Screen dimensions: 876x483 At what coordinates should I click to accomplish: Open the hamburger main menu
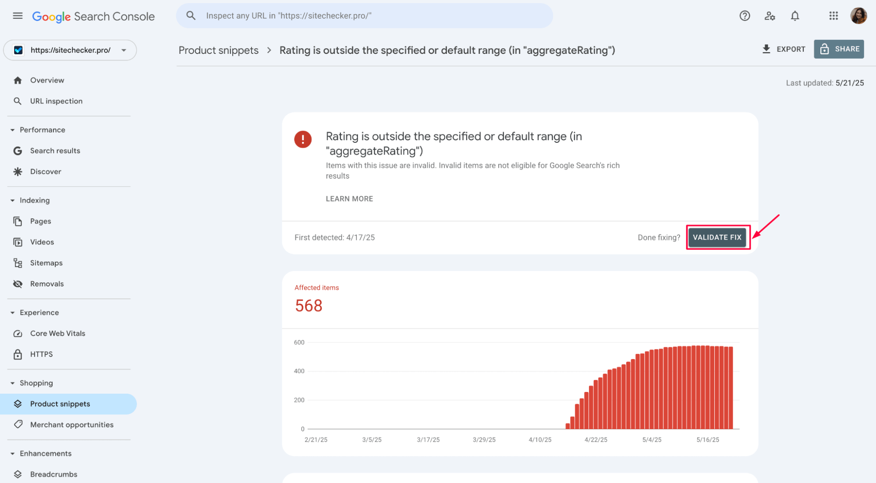(x=18, y=16)
